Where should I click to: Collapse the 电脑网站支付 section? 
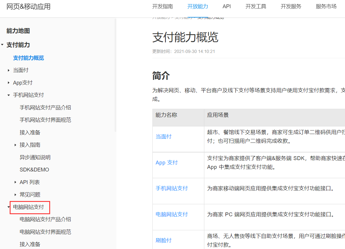coord(8,207)
